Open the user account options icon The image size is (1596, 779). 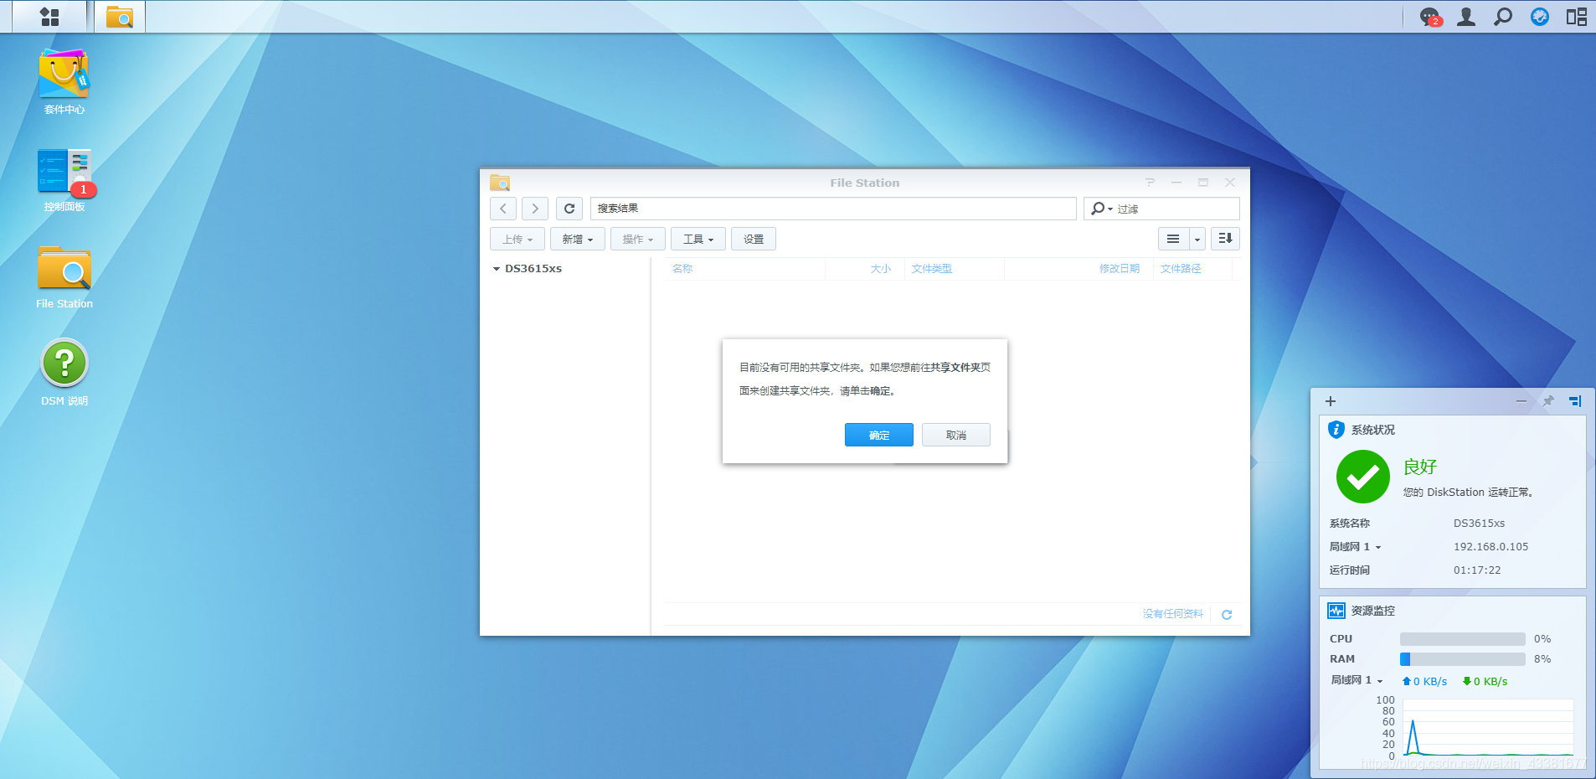1466,17
